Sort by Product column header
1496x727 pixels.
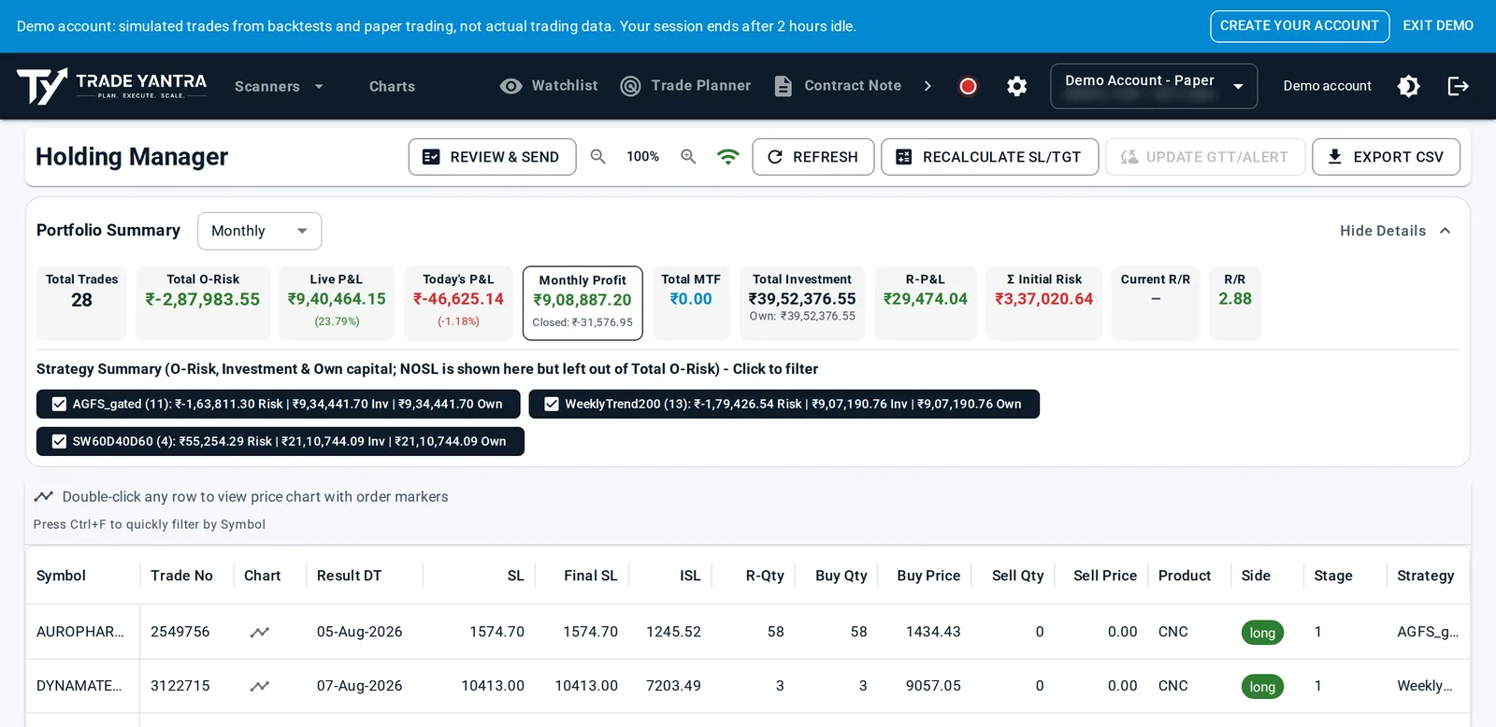pos(1185,576)
